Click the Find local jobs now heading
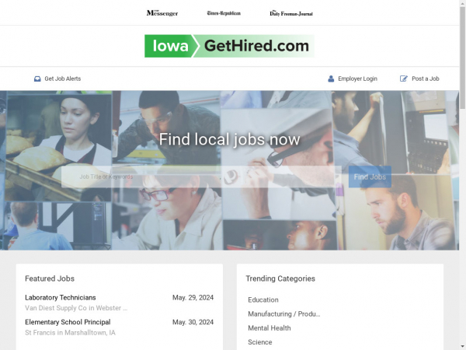 click(x=229, y=139)
